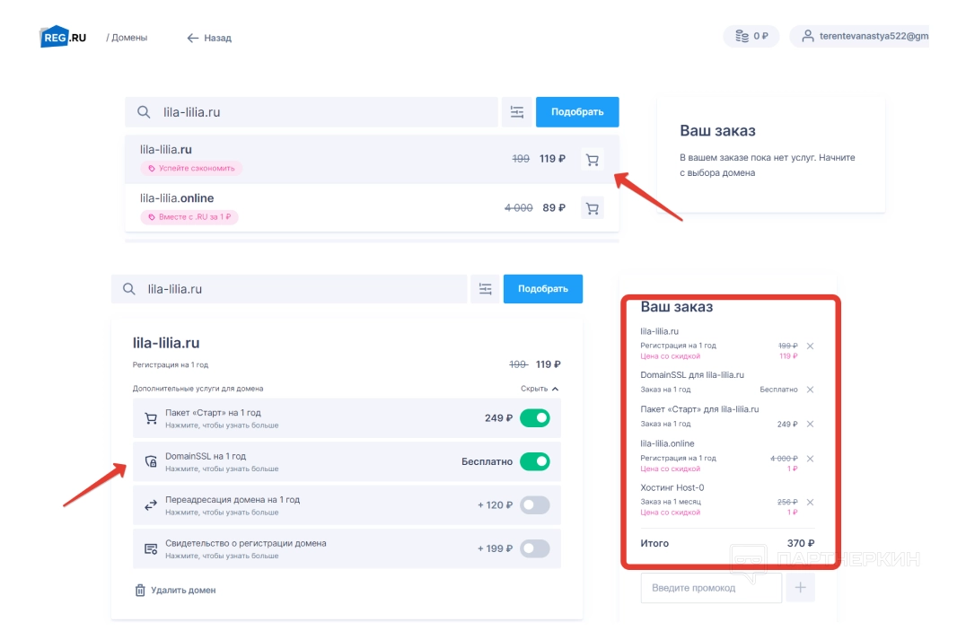The image size is (966, 631).
Task: Remove DomainSSL item from order
Action: click(810, 390)
